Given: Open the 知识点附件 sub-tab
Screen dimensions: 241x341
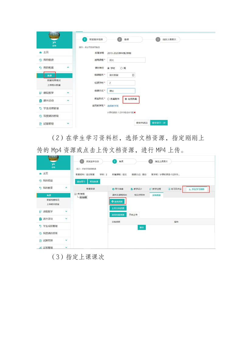Looking at the screenshot, I should coord(139,195).
